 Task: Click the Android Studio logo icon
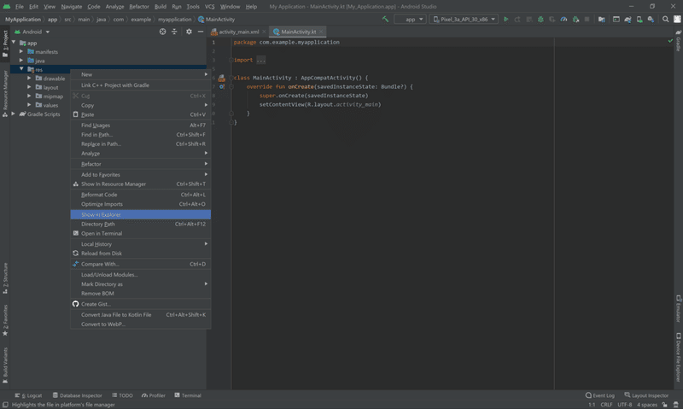click(x=6, y=7)
